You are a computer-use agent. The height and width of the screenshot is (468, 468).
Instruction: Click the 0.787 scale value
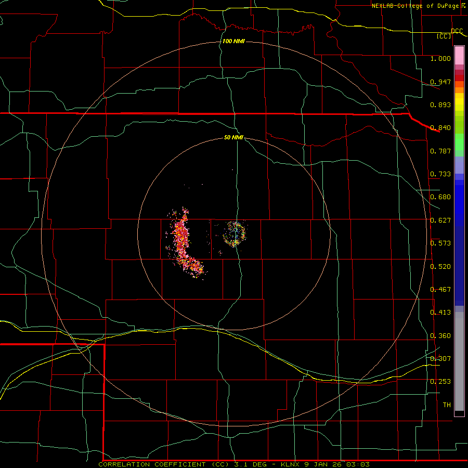click(440, 151)
